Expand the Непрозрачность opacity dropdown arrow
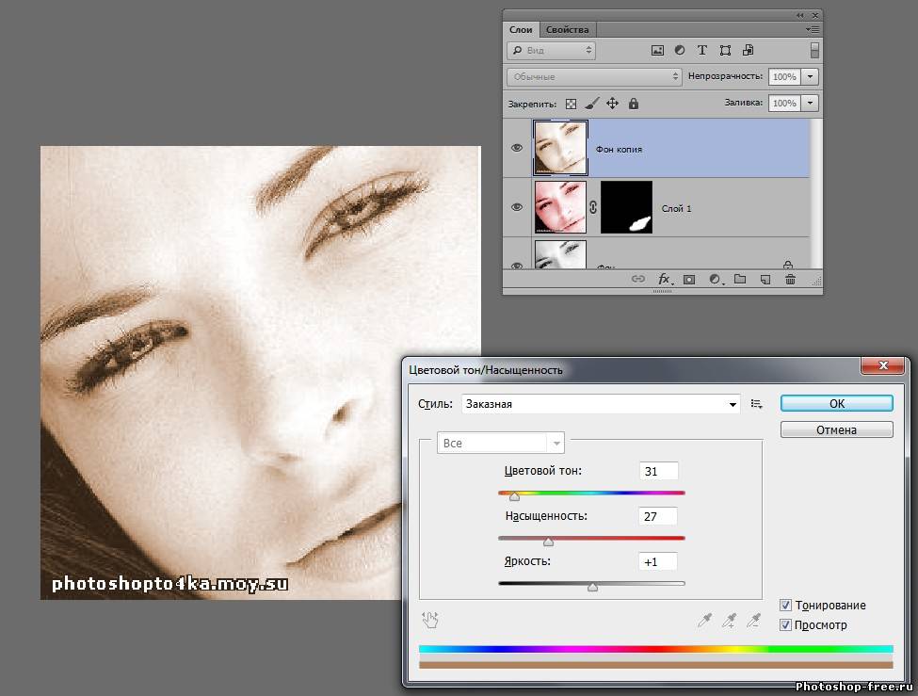 tap(810, 76)
